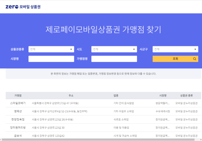Click 이용 및 미용업 cell
Image resolution: width=202 pixels, height=141 pixels.
point(121,127)
